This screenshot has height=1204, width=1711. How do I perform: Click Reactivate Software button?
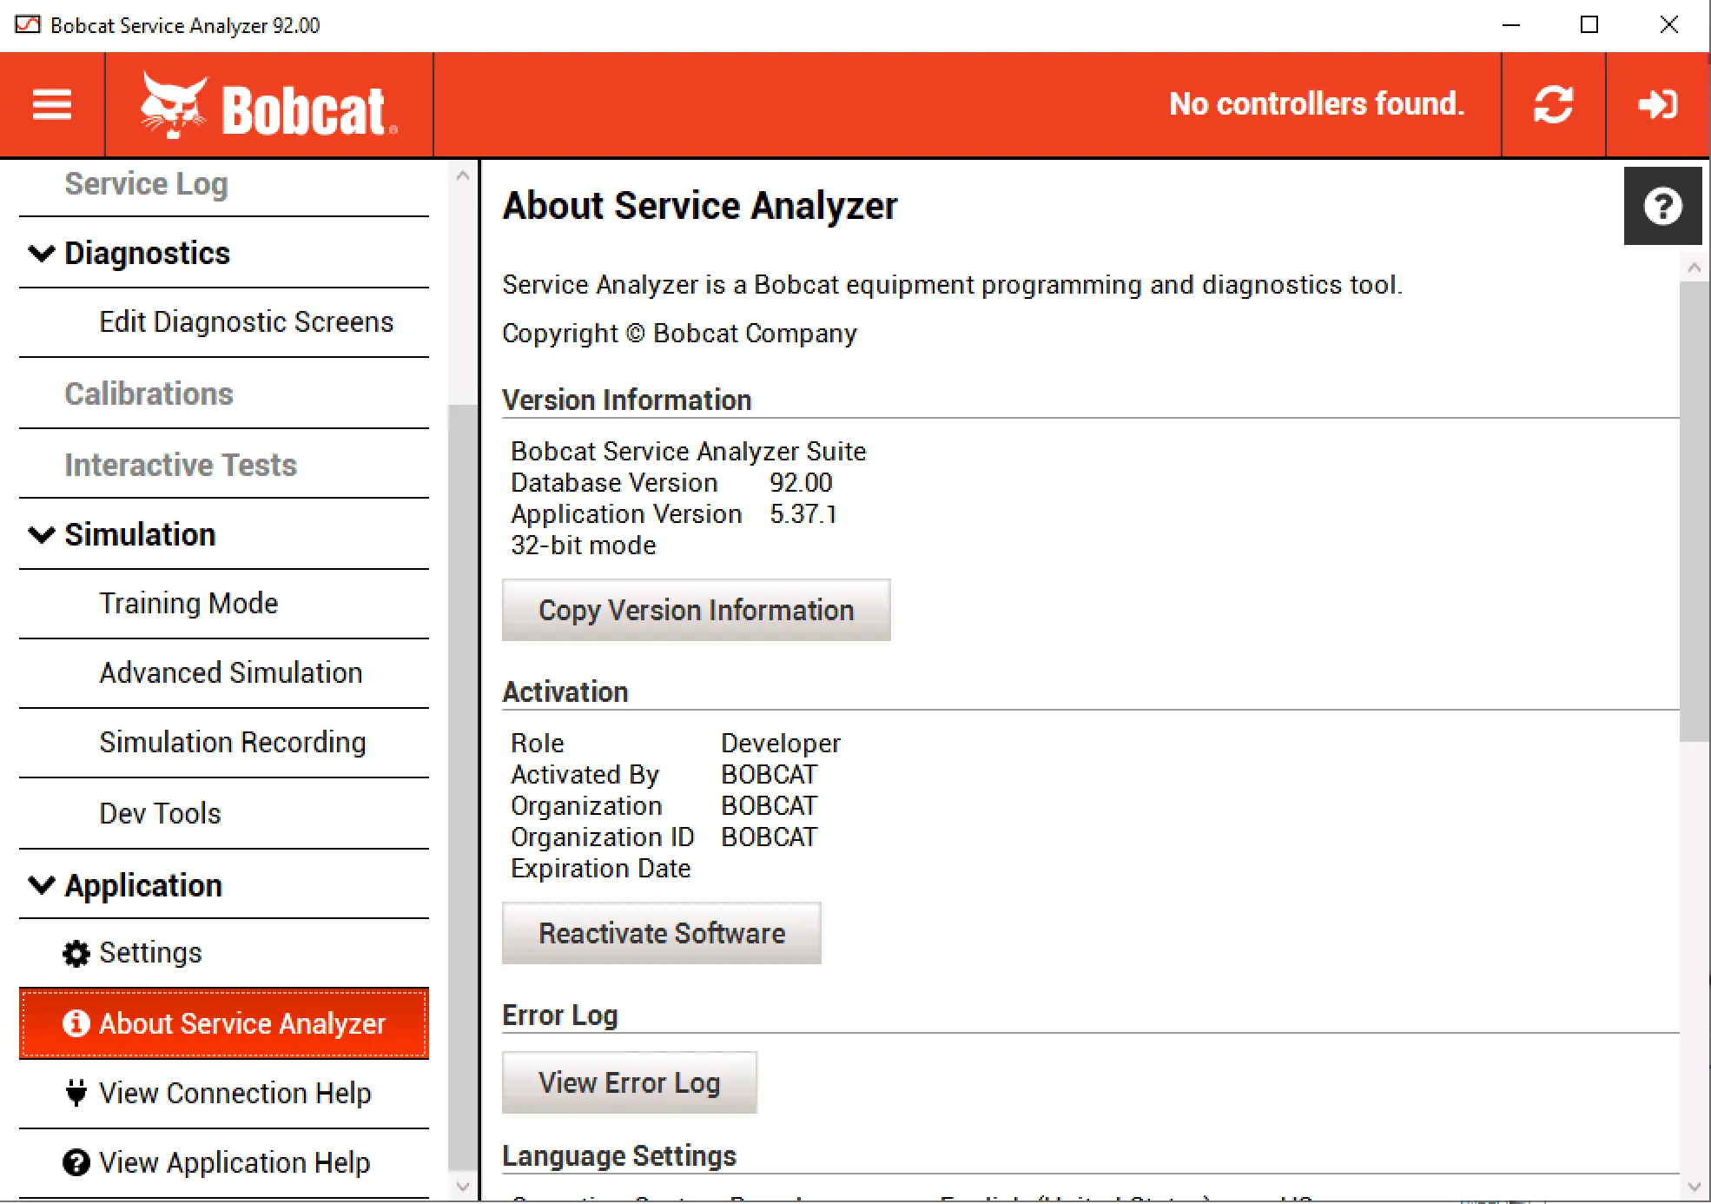click(x=661, y=933)
